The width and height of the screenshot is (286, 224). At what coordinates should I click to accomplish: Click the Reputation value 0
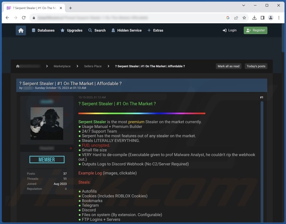coord(66,189)
